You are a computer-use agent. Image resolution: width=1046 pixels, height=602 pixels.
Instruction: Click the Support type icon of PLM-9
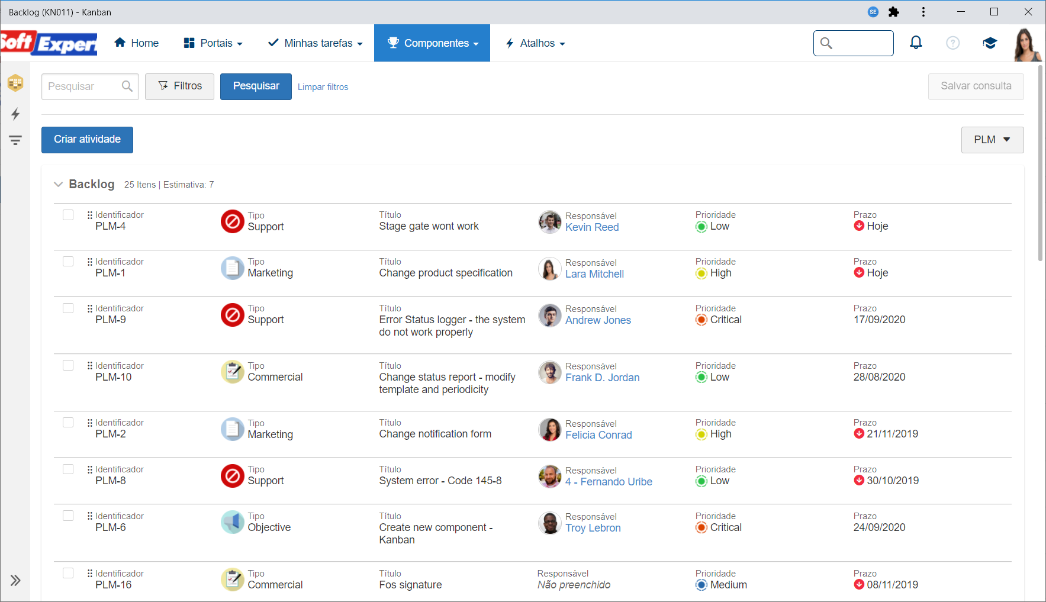[x=233, y=315]
